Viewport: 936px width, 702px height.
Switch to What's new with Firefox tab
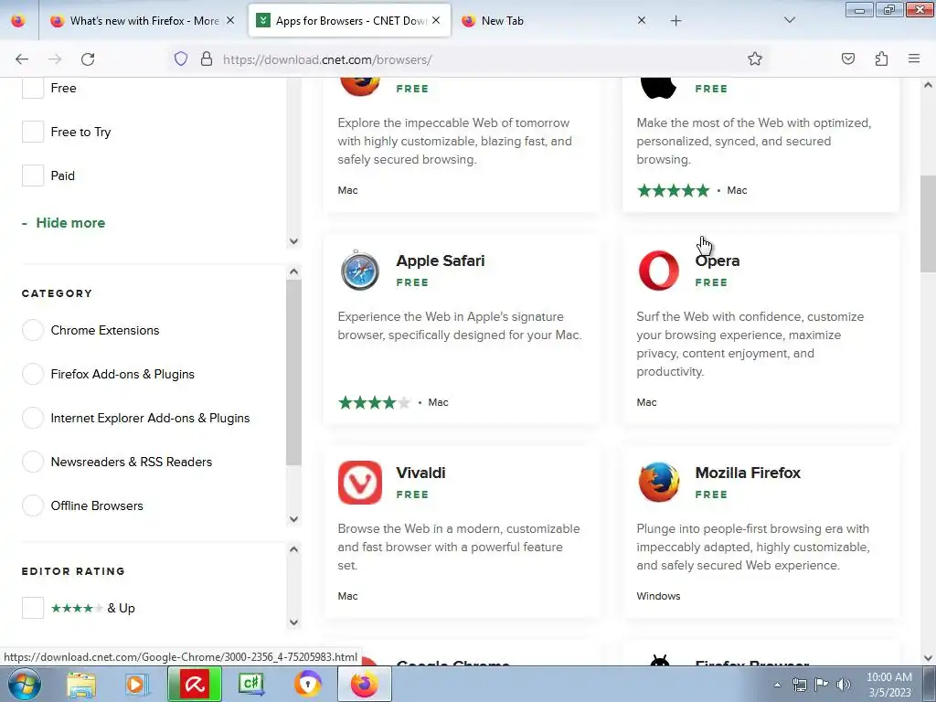point(144,21)
